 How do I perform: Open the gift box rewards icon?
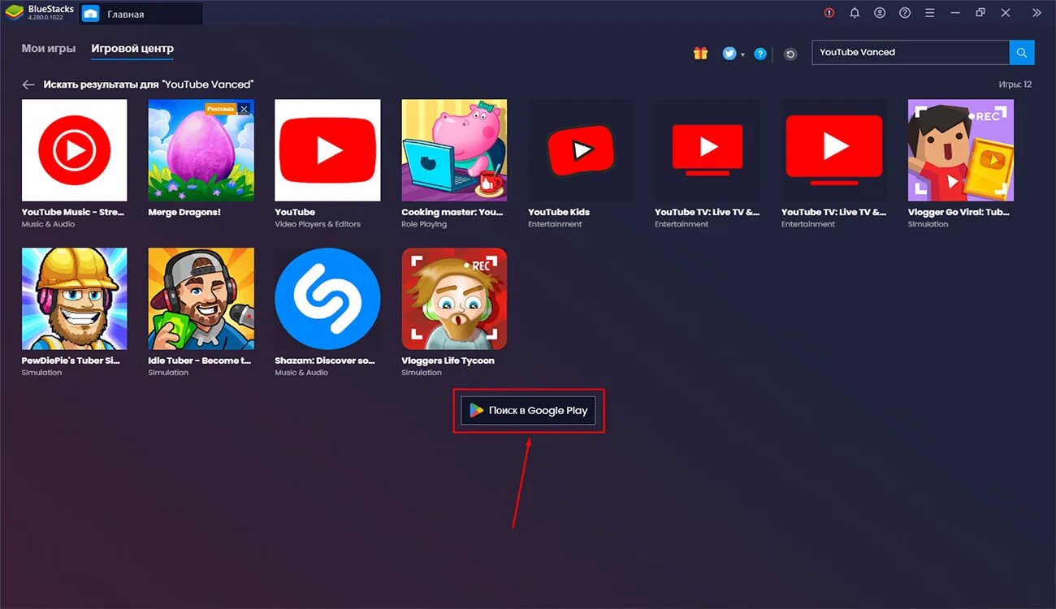[700, 54]
